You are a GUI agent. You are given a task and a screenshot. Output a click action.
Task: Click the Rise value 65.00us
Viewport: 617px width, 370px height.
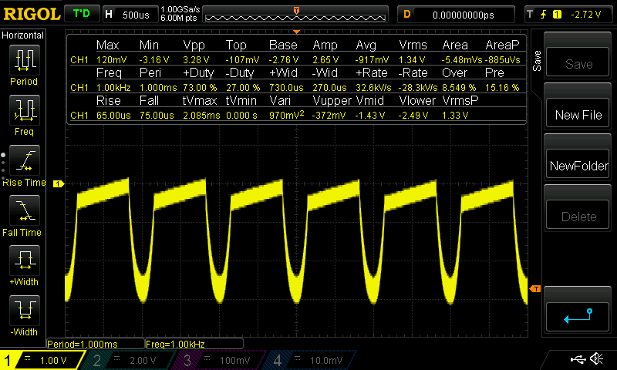click(113, 115)
